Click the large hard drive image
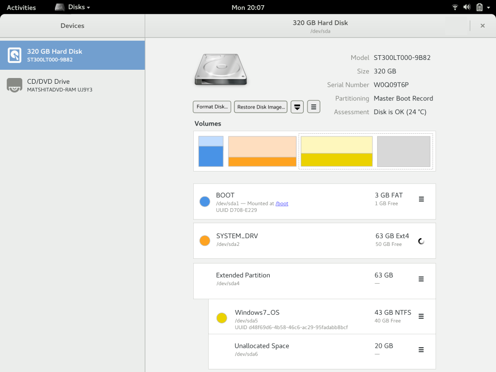Image resolution: width=496 pixels, height=372 pixels. [x=221, y=69]
